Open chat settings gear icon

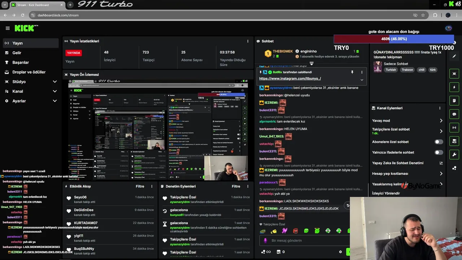(340, 252)
